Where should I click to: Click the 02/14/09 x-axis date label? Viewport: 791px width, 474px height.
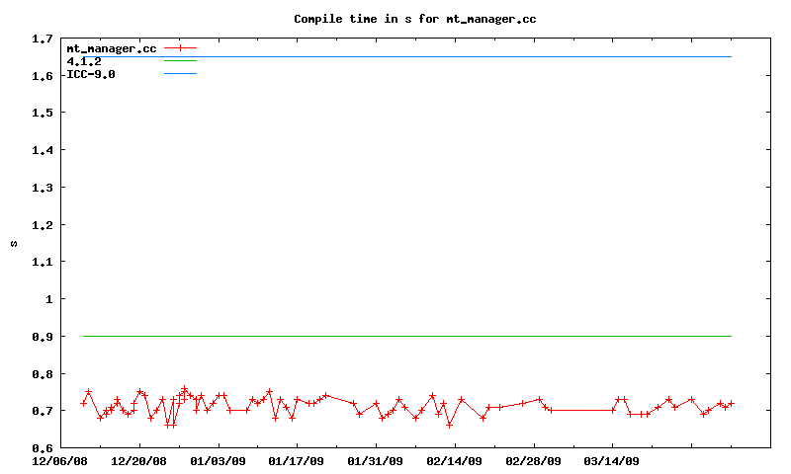455,460
